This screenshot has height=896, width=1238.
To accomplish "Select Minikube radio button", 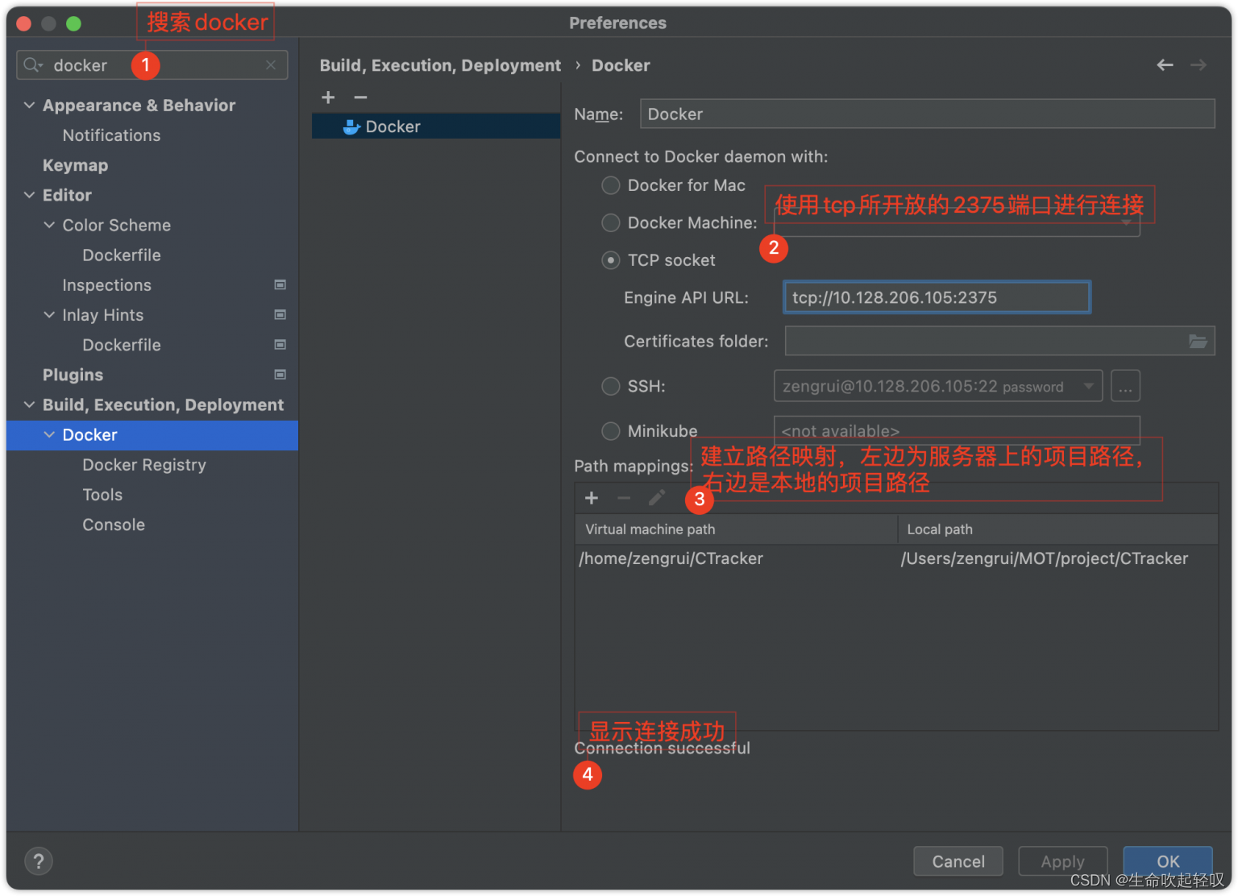I will (611, 431).
